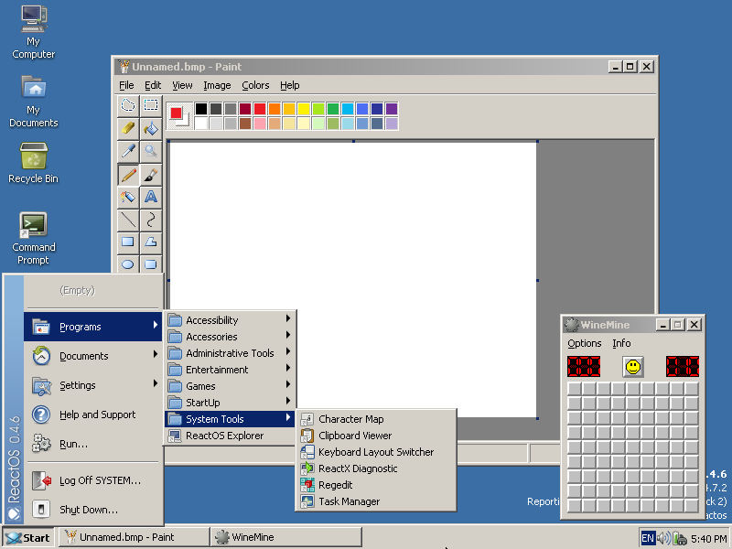Expand the StartUp programs folder
This screenshot has height=549, width=732.
231,403
